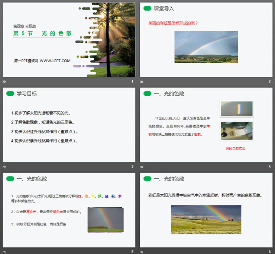
Task: Click line 3.例如:彩虹外侧是红色，内侧是紫色
Action: click(39, 224)
